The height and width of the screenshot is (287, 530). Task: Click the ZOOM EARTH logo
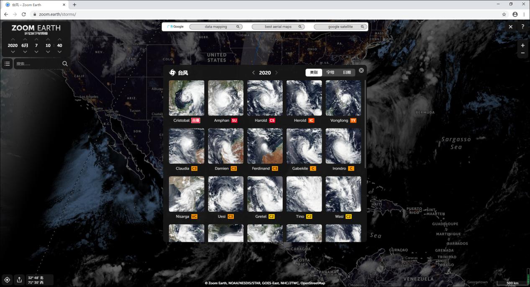[x=36, y=29]
